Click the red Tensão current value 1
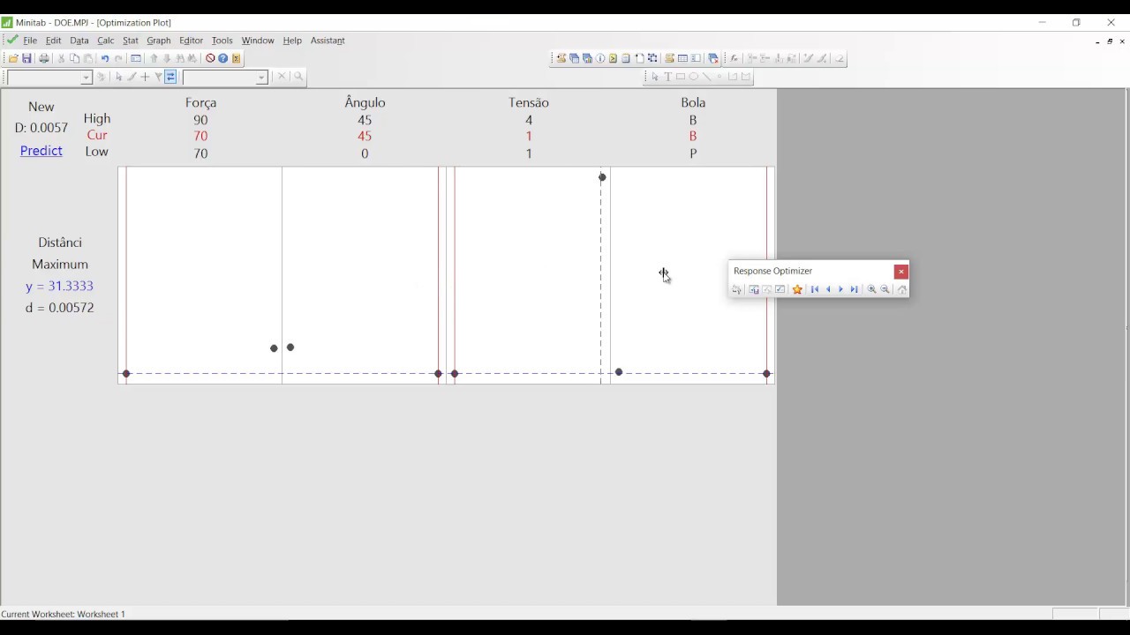This screenshot has height=635, width=1130. (529, 137)
